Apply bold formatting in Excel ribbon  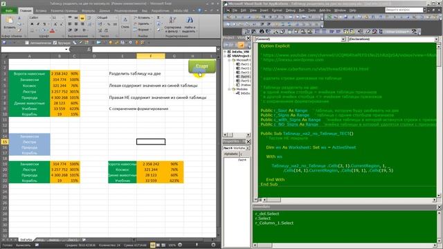pyautogui.click(x=32, y=24)
